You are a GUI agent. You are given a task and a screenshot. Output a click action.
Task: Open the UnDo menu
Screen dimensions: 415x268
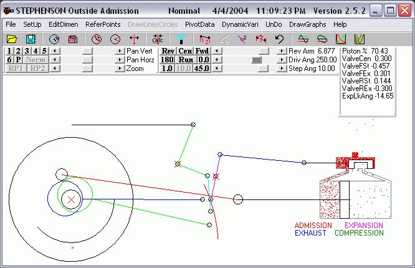pos(274,24)
